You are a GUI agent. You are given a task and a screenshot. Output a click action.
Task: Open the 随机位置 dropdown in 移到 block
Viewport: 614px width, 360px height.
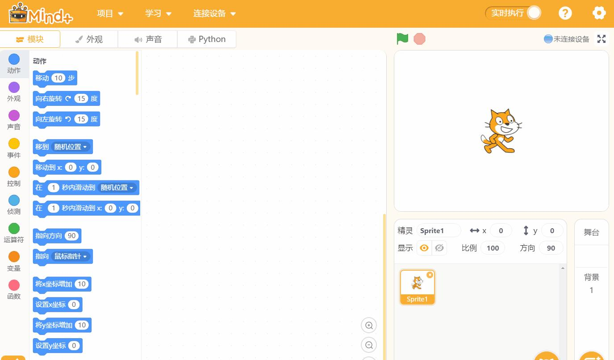coord(71,147)
